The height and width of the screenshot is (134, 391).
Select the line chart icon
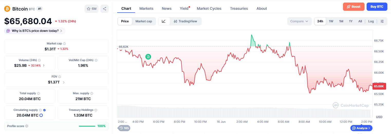click(164, 21)
